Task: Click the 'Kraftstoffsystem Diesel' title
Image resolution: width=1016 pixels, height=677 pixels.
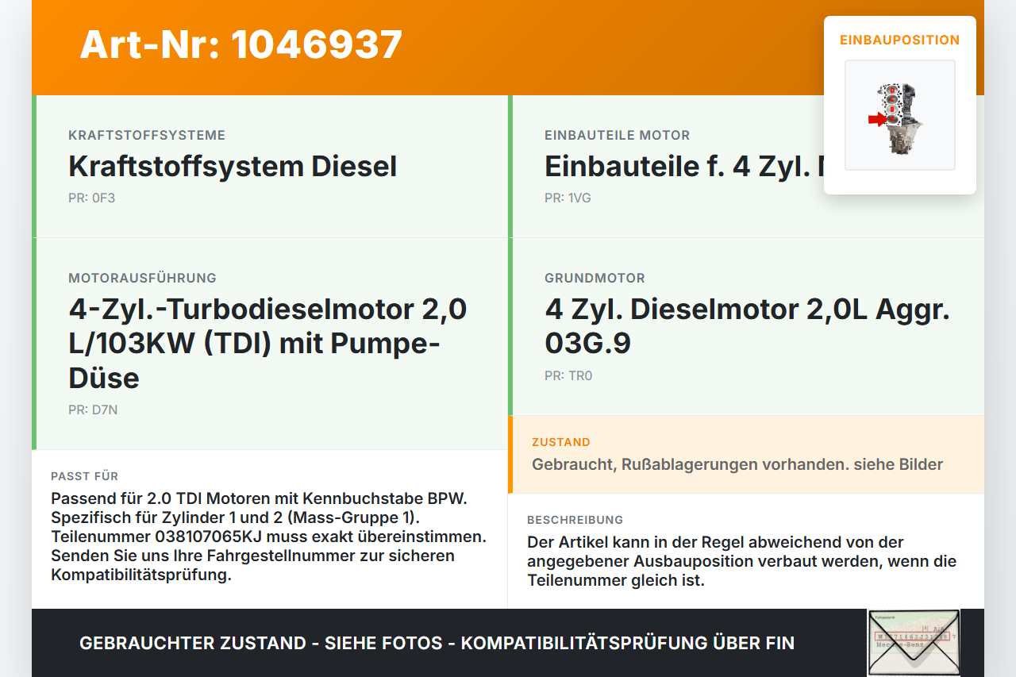Action: click(x=233, y=166)
